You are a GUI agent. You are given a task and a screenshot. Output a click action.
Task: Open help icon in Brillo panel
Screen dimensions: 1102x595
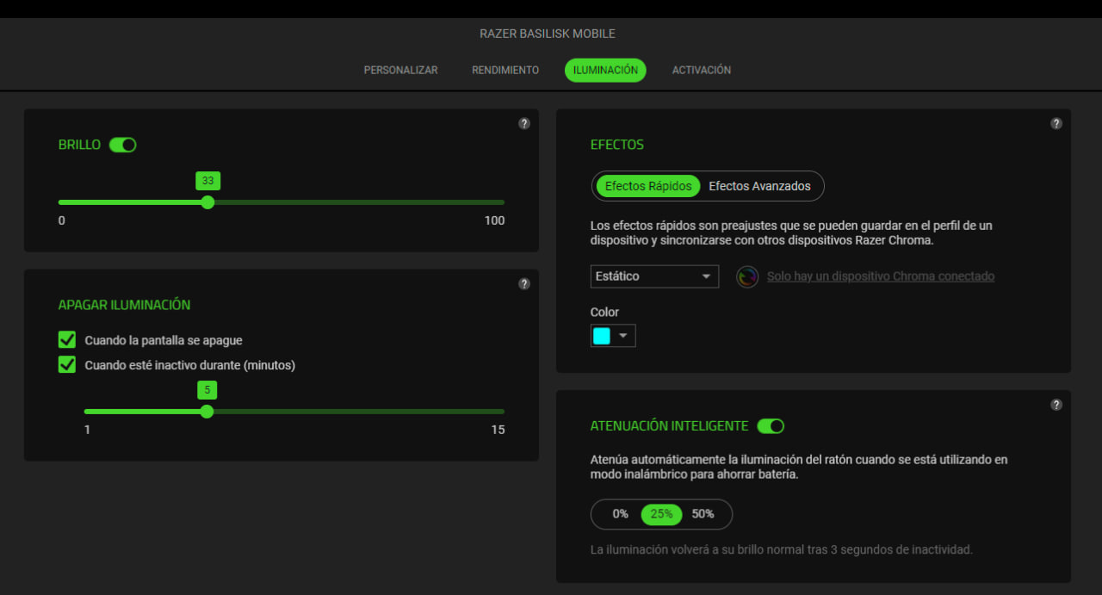click(x=524, y=124)
